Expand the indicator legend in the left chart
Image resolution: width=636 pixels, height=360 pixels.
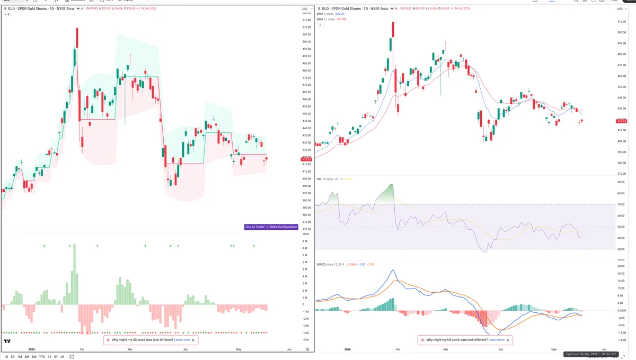point(6,14)
